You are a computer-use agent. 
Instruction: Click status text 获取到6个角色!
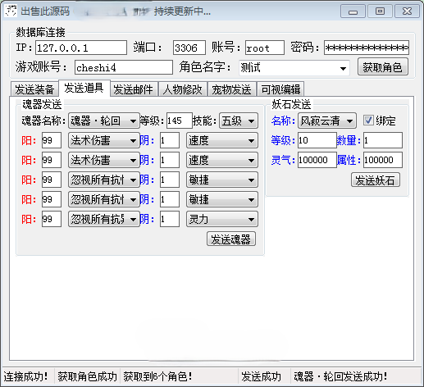pyautogui.click(x=157, y=376)
